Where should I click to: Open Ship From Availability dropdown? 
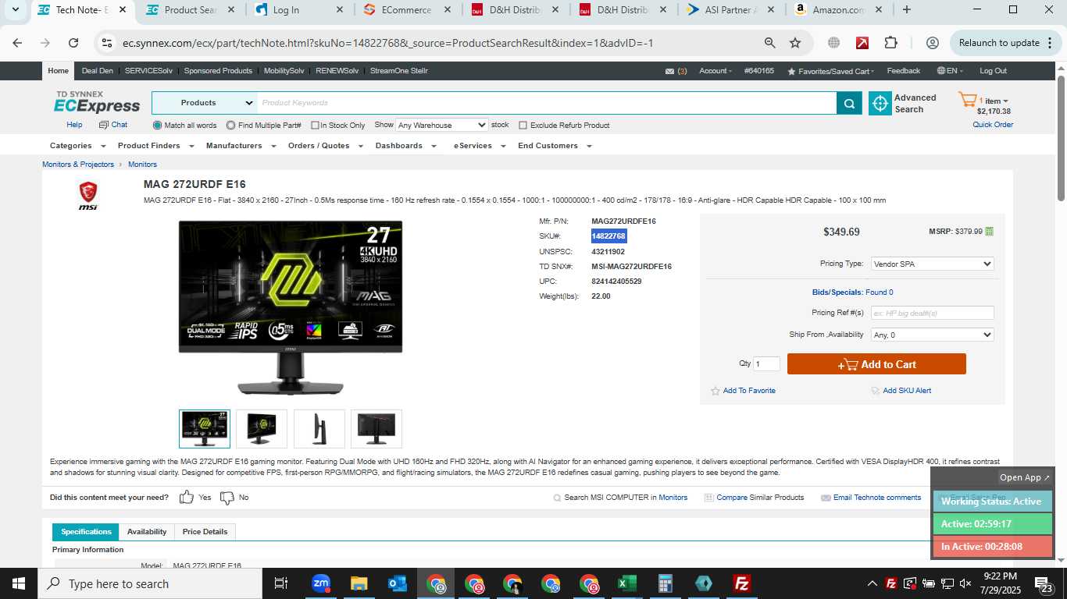[x=932, y=335]
